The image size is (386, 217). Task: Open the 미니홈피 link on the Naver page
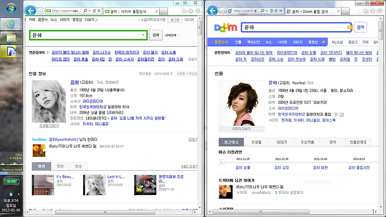[x=102, y=124]
